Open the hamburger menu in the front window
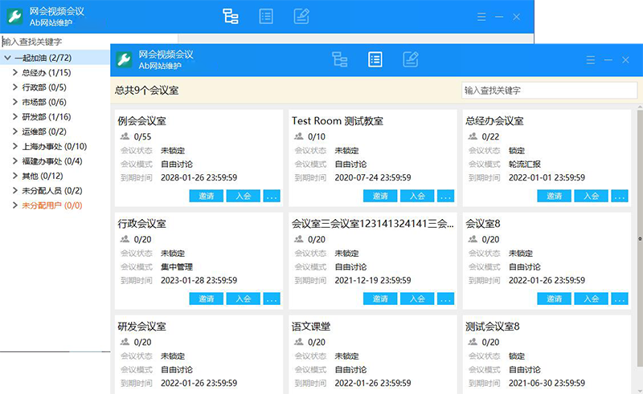The height and width of the screenshot is (394, 643). [591, 60]
